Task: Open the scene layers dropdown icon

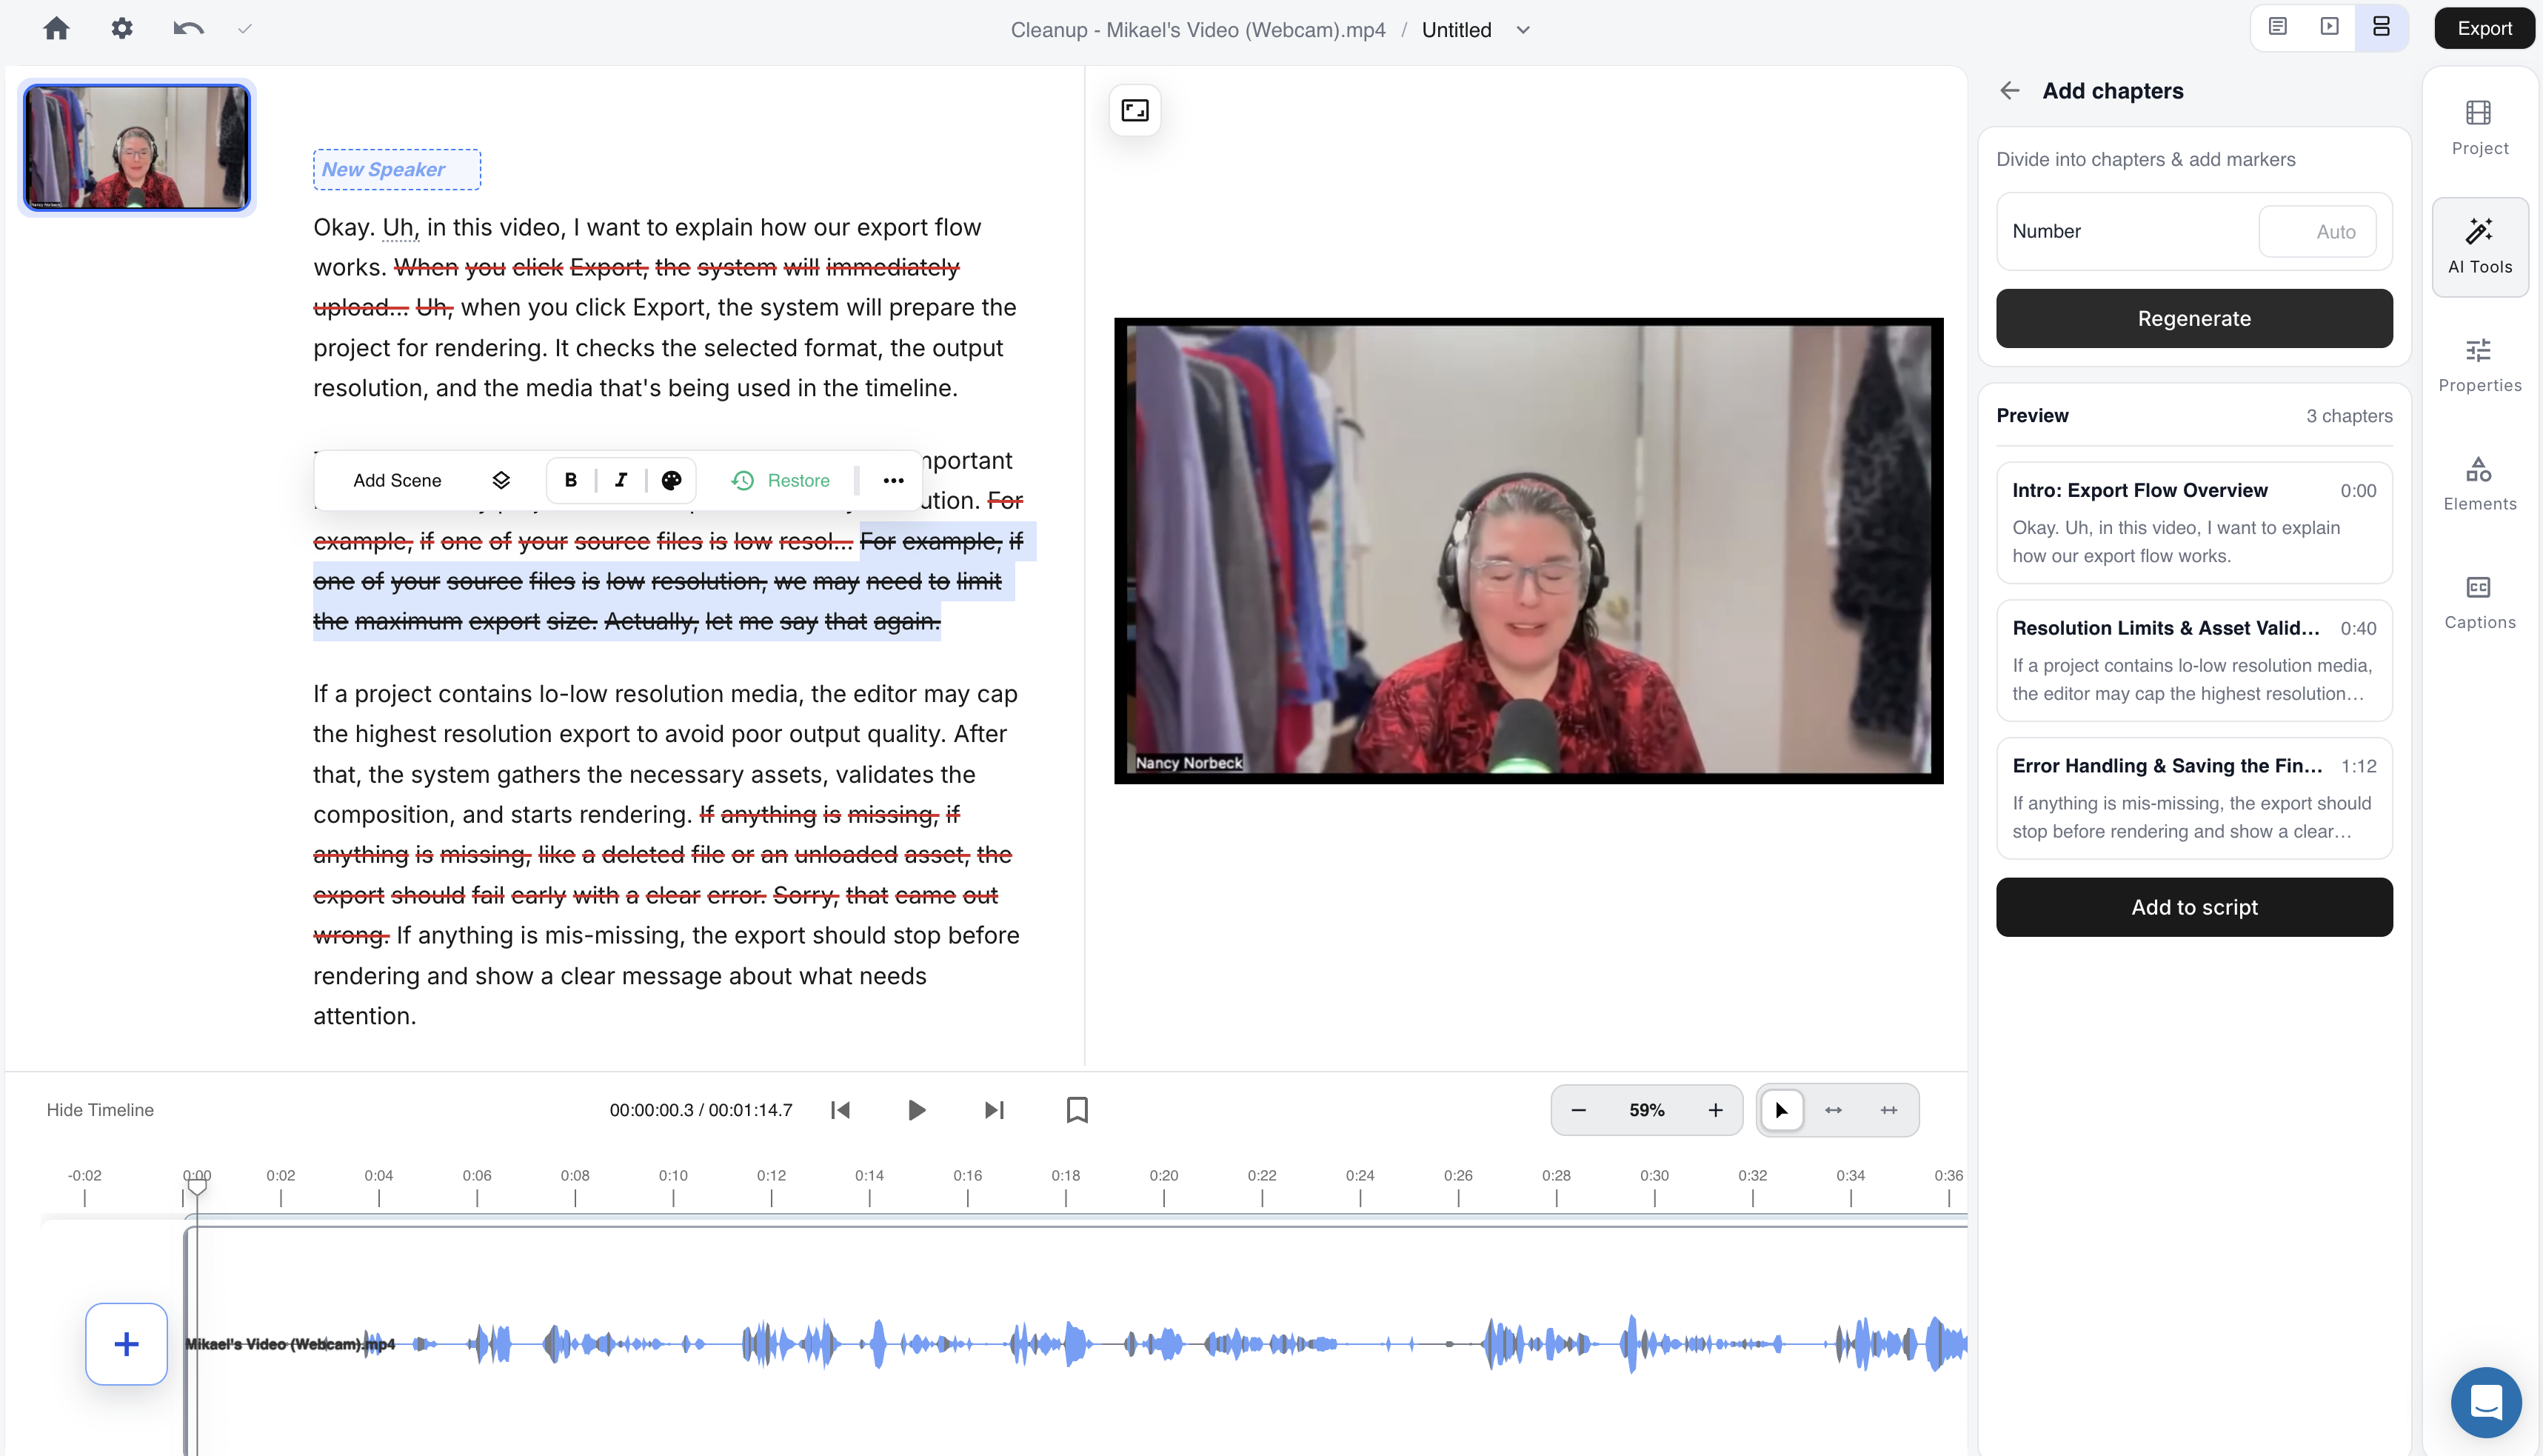Action: (x=501, y=480)
